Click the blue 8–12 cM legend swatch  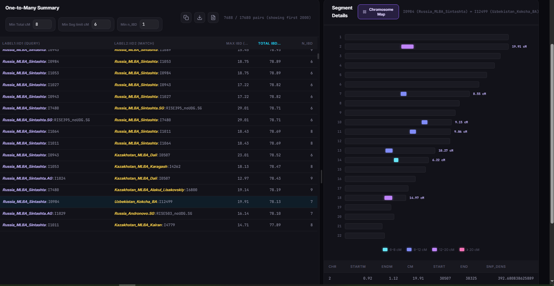coord(409,250)
